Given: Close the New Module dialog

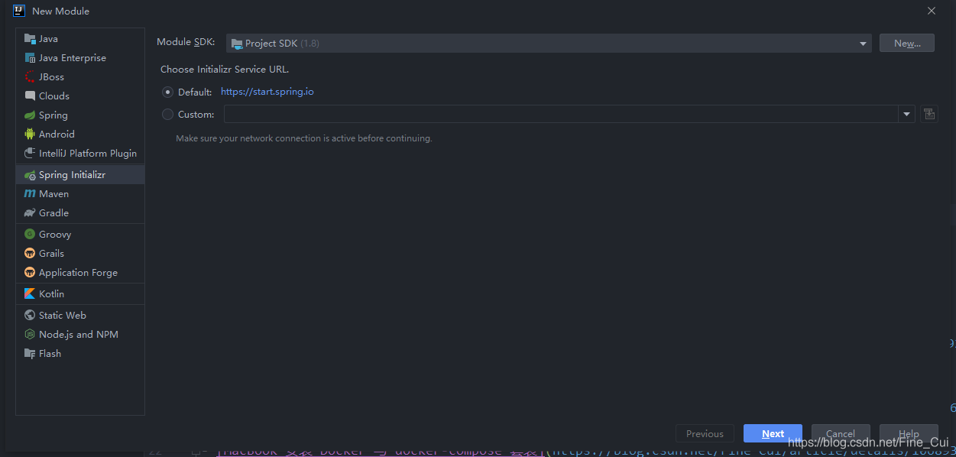Looking at the screenshot, I should (x=932, y=11).
